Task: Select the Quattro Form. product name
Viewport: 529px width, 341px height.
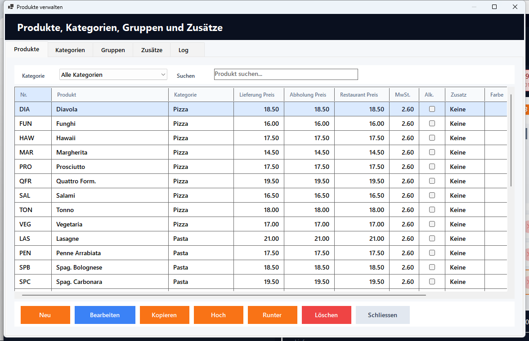Action: pyautogui.click(x=76, y=182)
